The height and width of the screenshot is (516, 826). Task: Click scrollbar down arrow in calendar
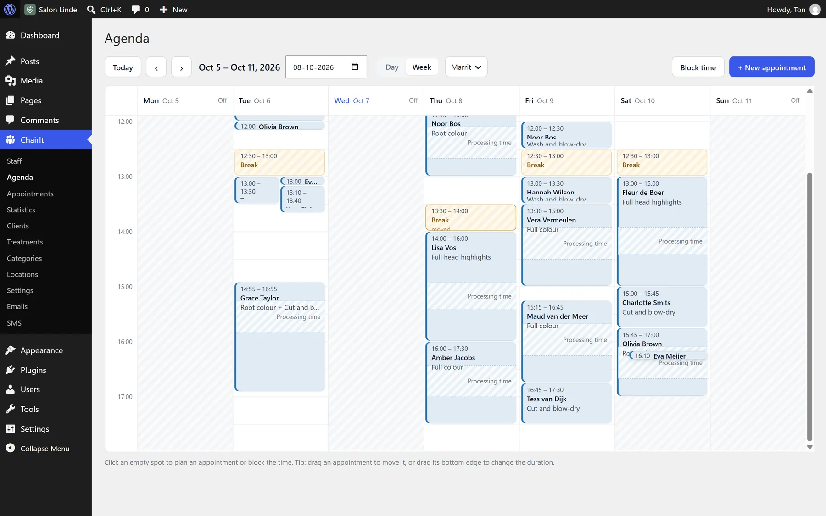pyautogui.click(x=809, y=447)
